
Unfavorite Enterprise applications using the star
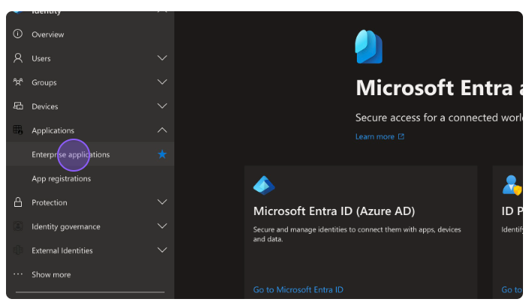point(162,154)
